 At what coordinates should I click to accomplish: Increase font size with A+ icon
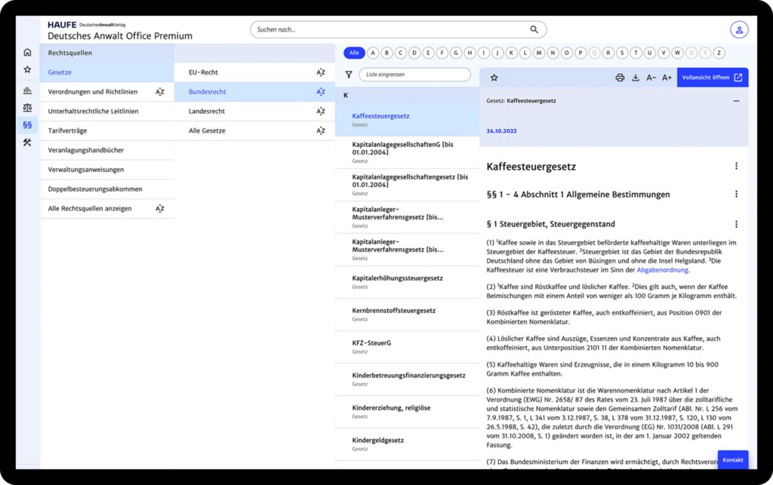[667, 77]
